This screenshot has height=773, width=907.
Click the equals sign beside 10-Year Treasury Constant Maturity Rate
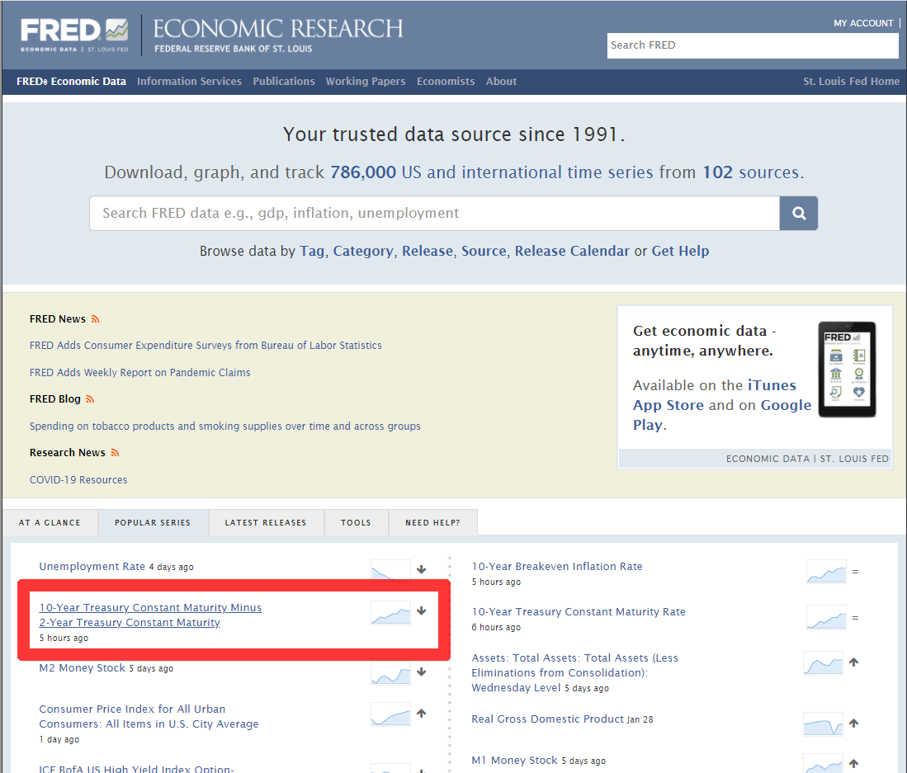click(855, 618)
